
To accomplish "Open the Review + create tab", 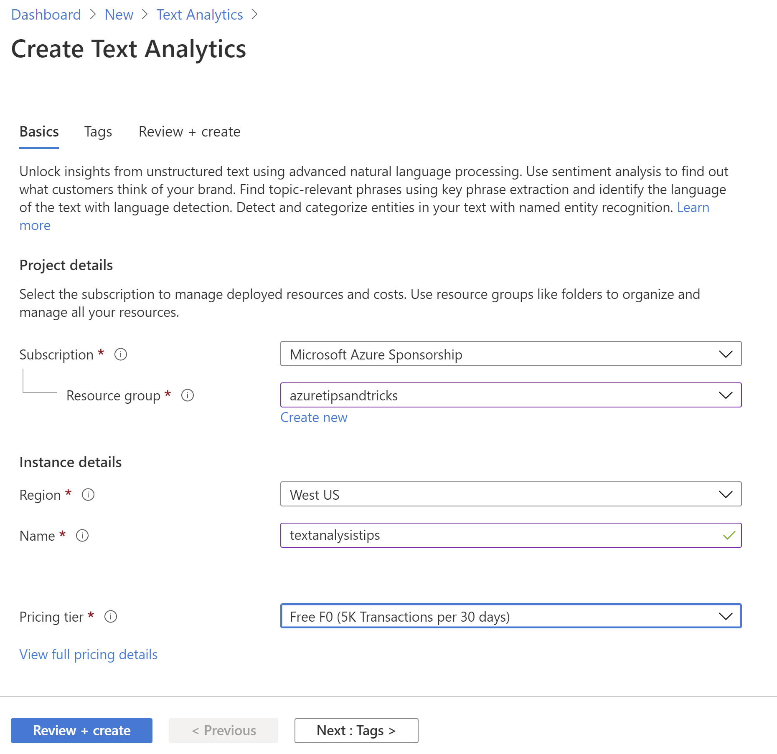I will (190, 132).
